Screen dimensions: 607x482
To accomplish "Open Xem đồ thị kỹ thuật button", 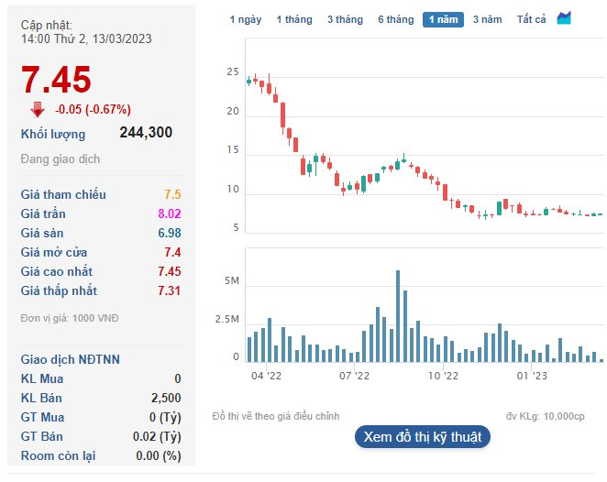I will pos(423,437).
